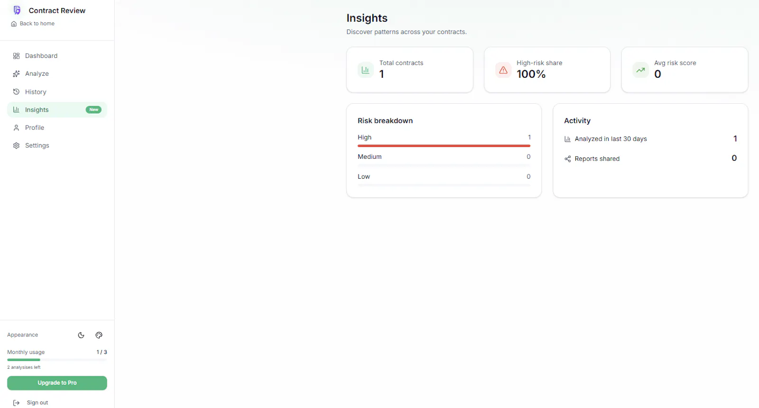Click the Activity heading

coord(577,121)
